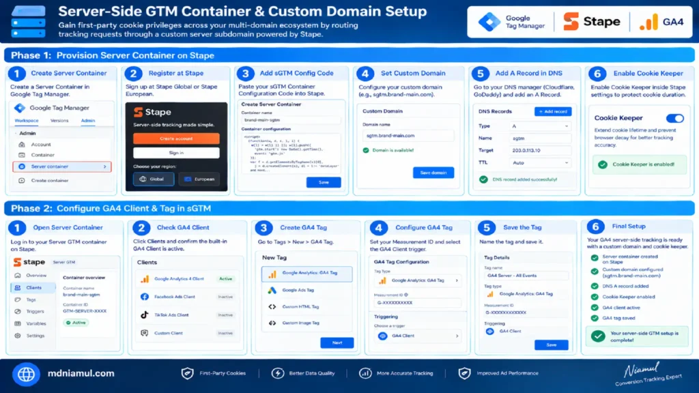Switch to the Admin tab
The height and width of the screenshot is (393, 699).
(88, 121)
